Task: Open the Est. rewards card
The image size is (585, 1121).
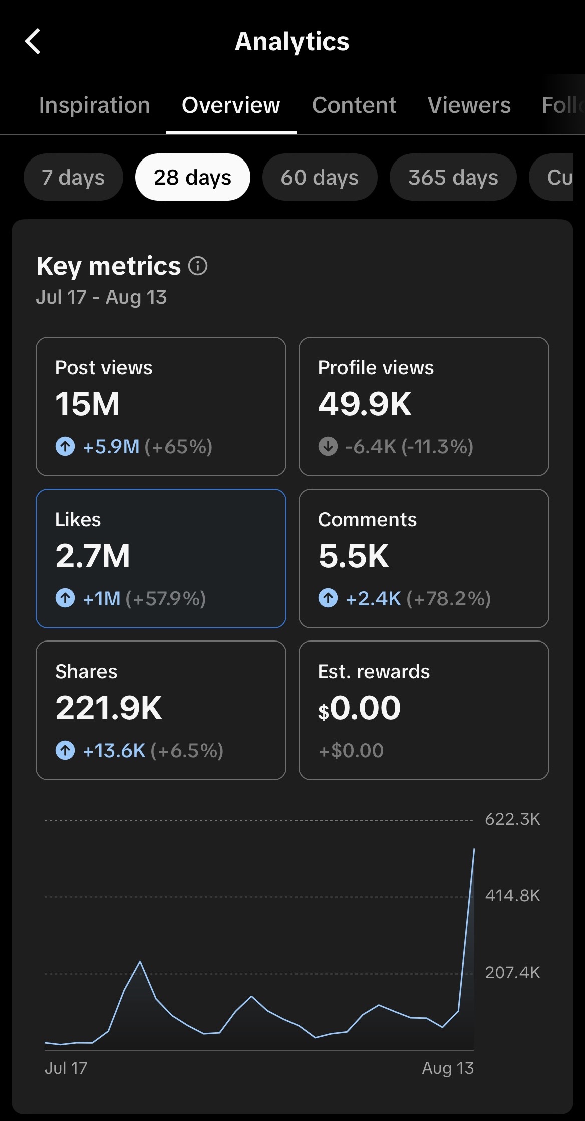Action: (424, 710)
